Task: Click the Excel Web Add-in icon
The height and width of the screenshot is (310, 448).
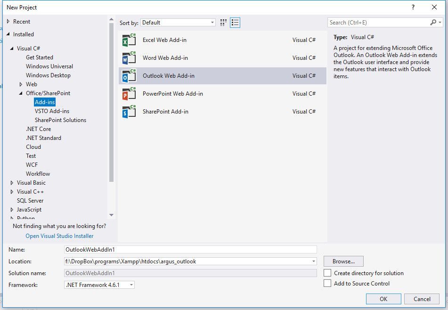Action: pyautogui.click(x=129, y=40)
